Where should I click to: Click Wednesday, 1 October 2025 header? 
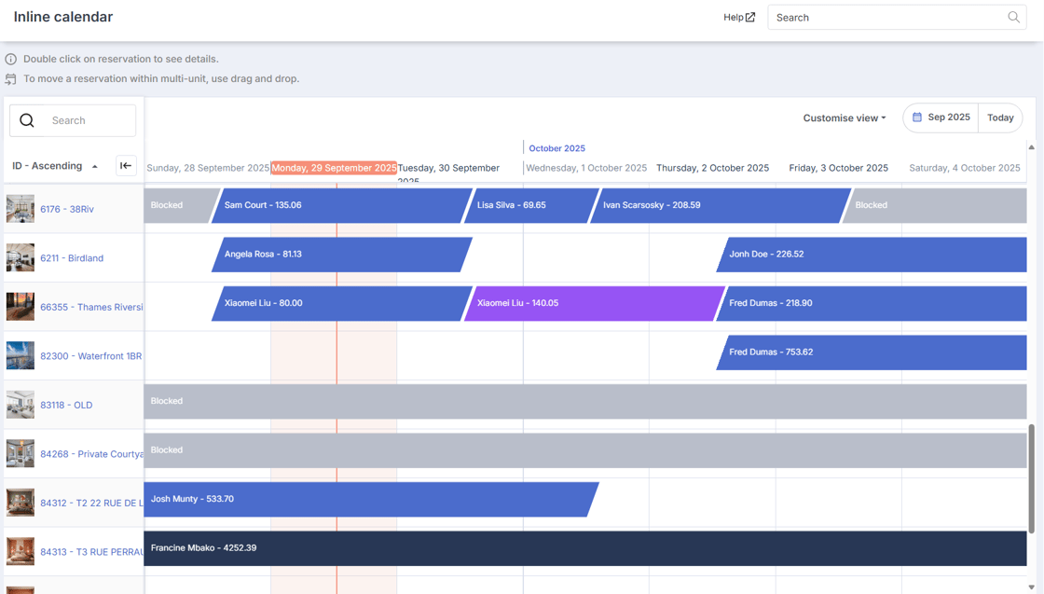pos(586,168)
